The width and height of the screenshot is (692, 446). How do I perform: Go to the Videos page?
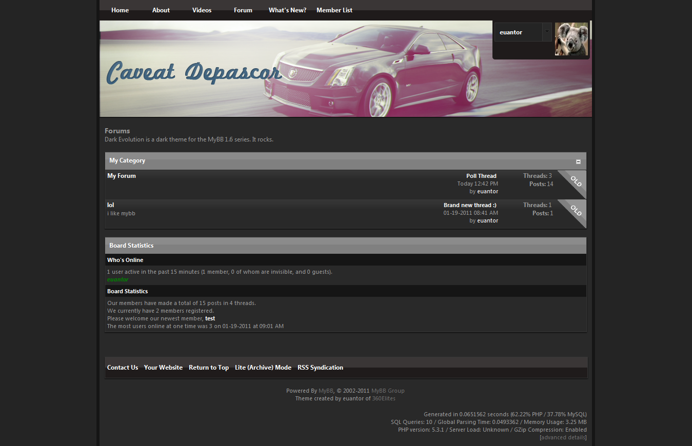pyautogui.click(x=202, y=10)
